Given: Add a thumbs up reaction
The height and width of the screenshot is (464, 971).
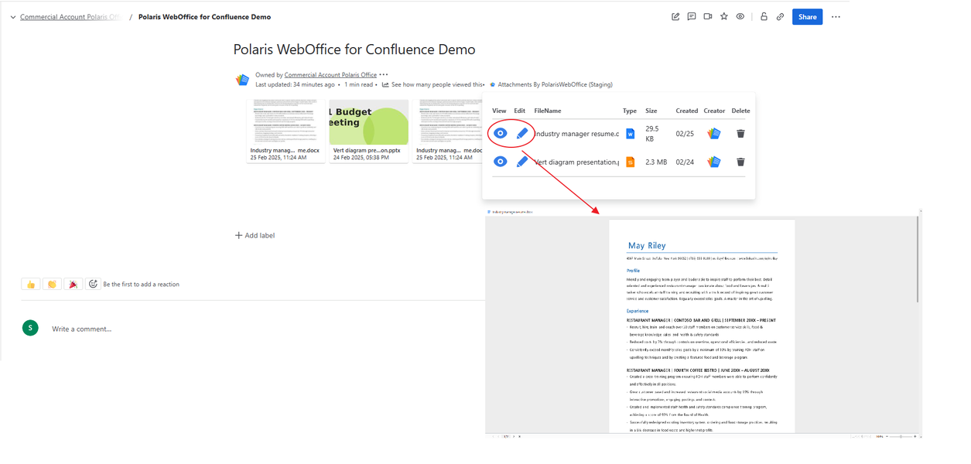Looking at the screenshot, I should click(31, 284).
